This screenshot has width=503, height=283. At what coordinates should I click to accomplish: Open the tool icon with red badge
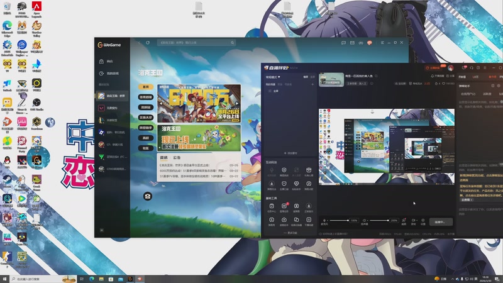[x=284, y=208]
